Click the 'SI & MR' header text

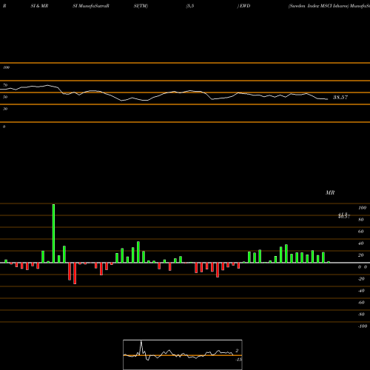pyautogui.click(x=39, y=6)
